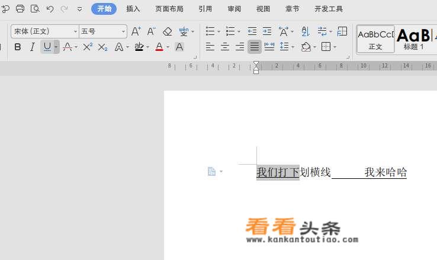Expand borders dropdown arrow

[335, 47]
